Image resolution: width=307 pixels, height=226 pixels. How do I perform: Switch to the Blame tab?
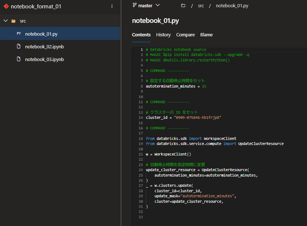[x=206, y=35]
